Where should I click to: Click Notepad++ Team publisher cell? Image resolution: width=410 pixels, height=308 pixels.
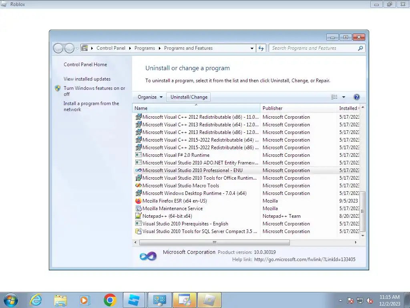pyautogui.click(x=281, y=216)
